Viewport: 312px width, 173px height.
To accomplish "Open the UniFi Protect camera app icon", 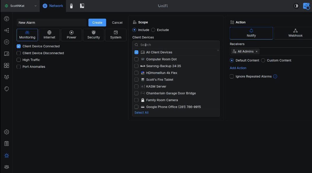I will point(72,6).
